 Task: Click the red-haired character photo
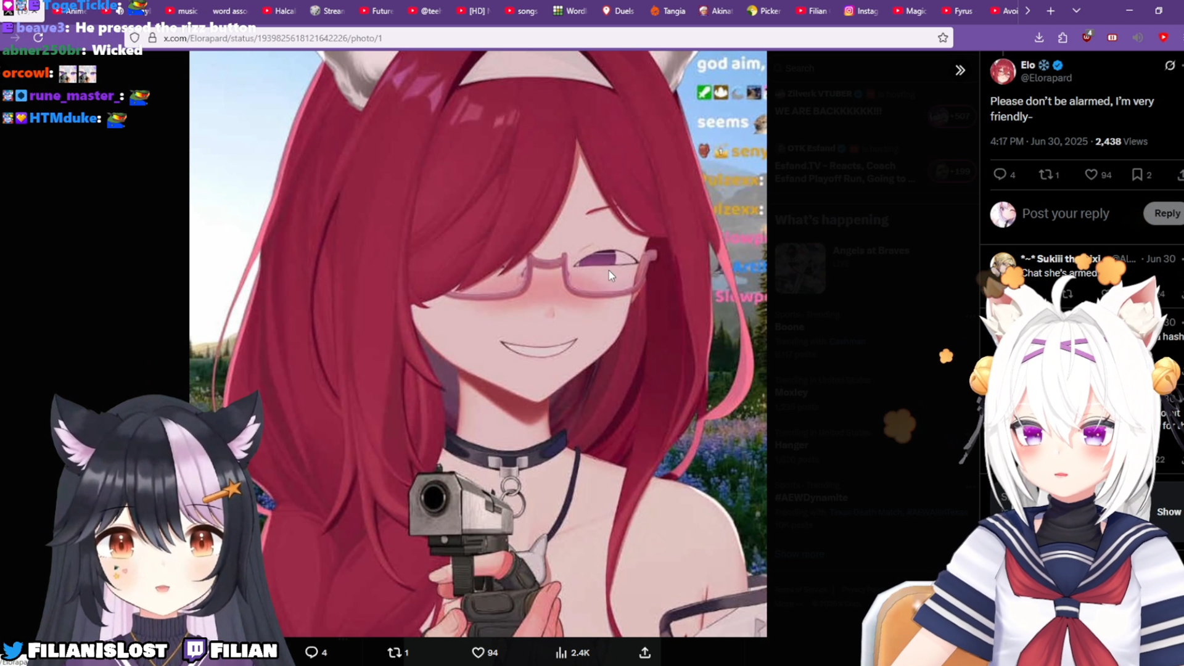(478, 343)
